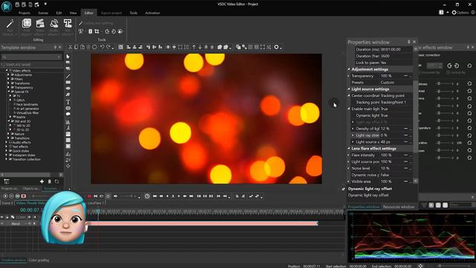The image size is (476, 268).
Task: Expand the Adjustments folder in template tree
Action: tap(8, 74)
